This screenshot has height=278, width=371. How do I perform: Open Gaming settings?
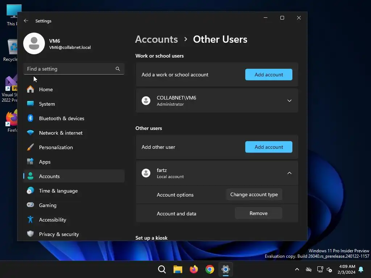tap(74, 205)
